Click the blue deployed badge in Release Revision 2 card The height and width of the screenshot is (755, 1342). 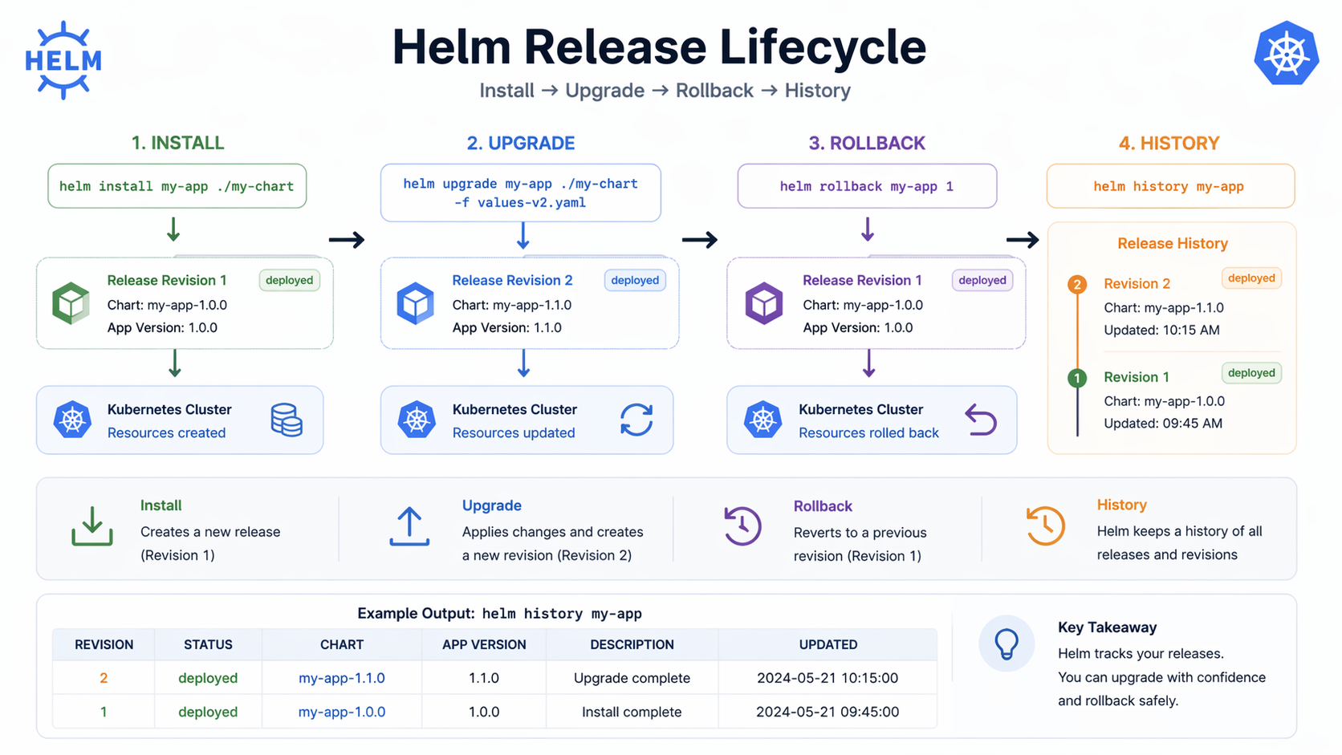pyautogui.click(x=635, y=280)
